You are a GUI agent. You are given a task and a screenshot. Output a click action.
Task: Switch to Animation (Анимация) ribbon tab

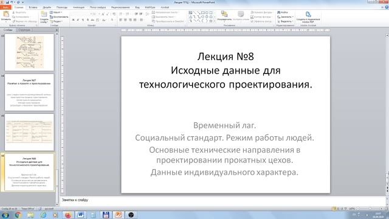pos(78,7)
